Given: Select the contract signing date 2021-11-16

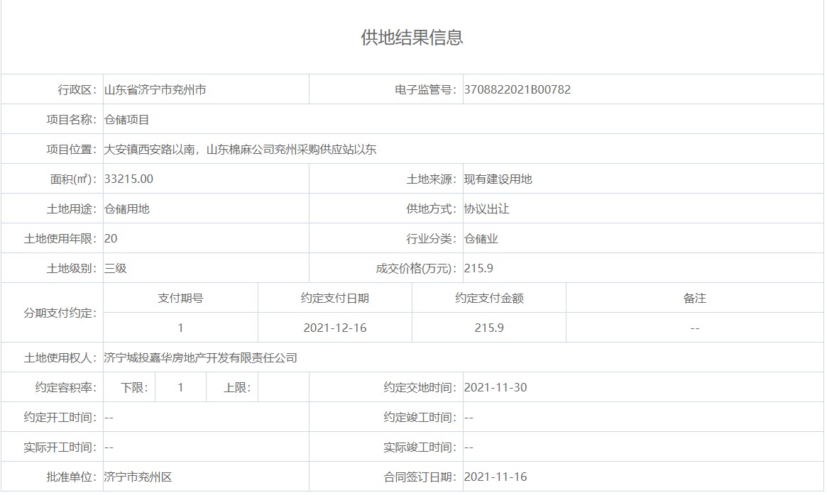Looking at the screenshot, I should click(x=495, y=477).
